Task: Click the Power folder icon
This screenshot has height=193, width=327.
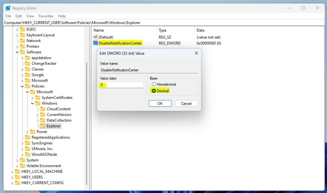Action: pos(32,131)
